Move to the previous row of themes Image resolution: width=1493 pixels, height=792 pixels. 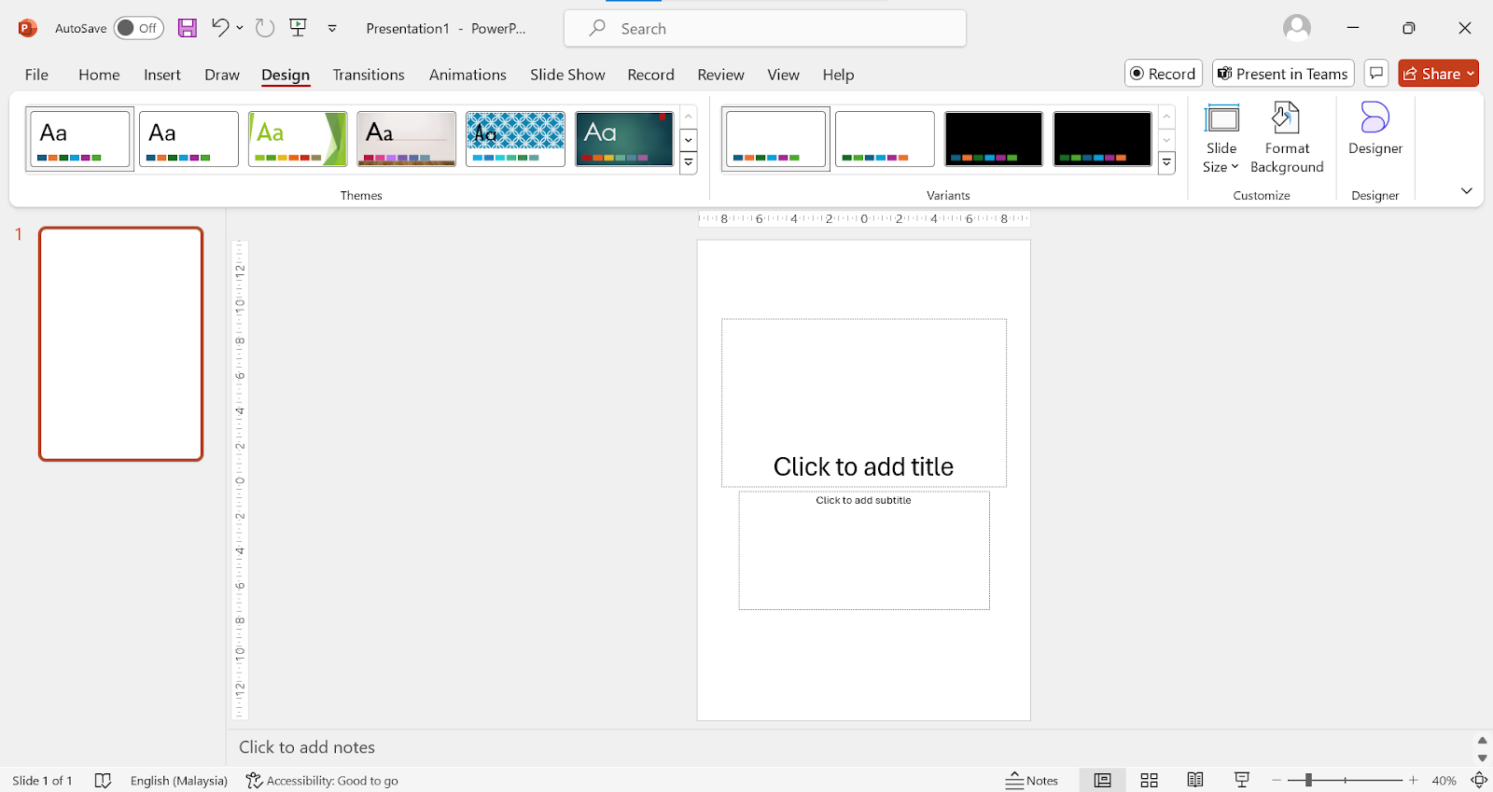pyautogui.click(x=689, y=117)
